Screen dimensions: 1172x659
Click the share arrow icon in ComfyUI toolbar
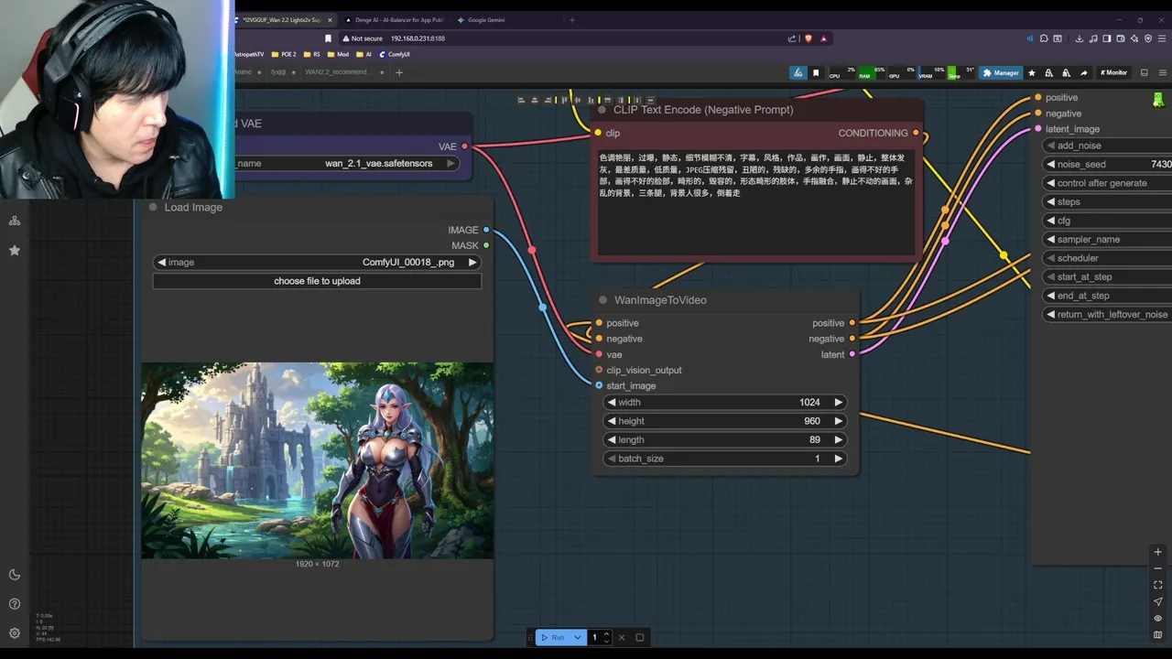point(1083,72)
